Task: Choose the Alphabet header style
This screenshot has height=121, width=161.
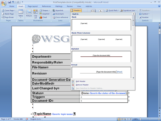Action: point(101,56)
